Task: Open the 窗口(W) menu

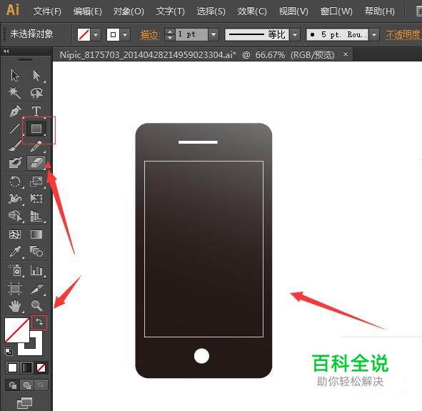Action: [336, 11]
